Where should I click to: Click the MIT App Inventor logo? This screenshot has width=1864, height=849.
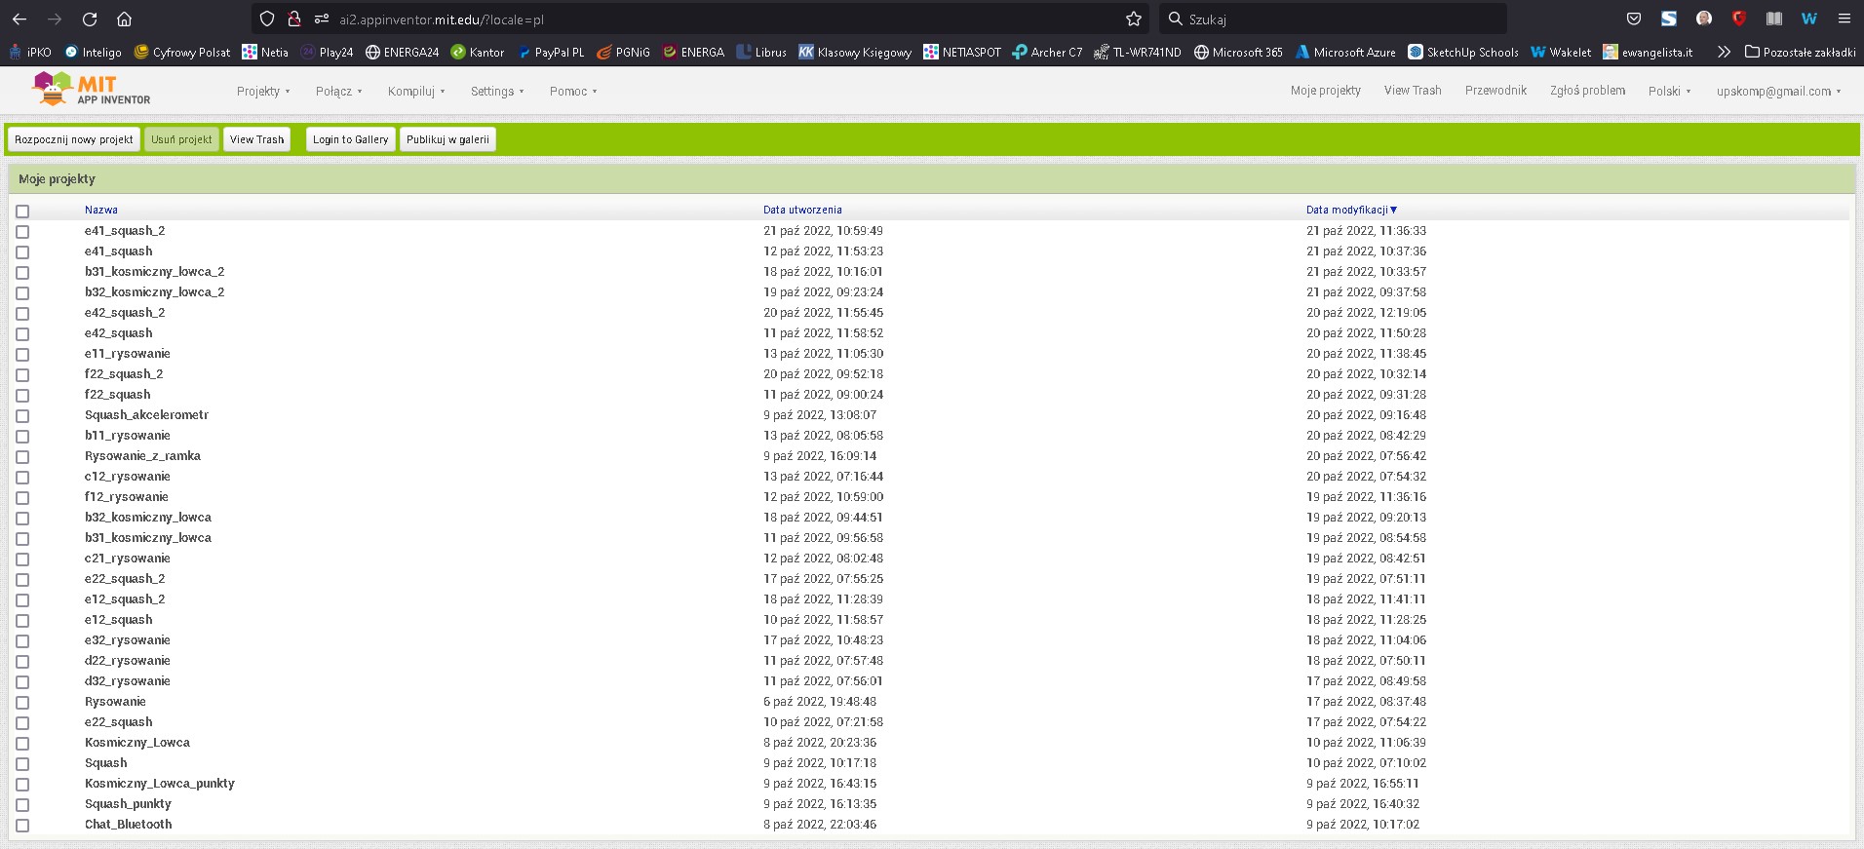point(91,90)
